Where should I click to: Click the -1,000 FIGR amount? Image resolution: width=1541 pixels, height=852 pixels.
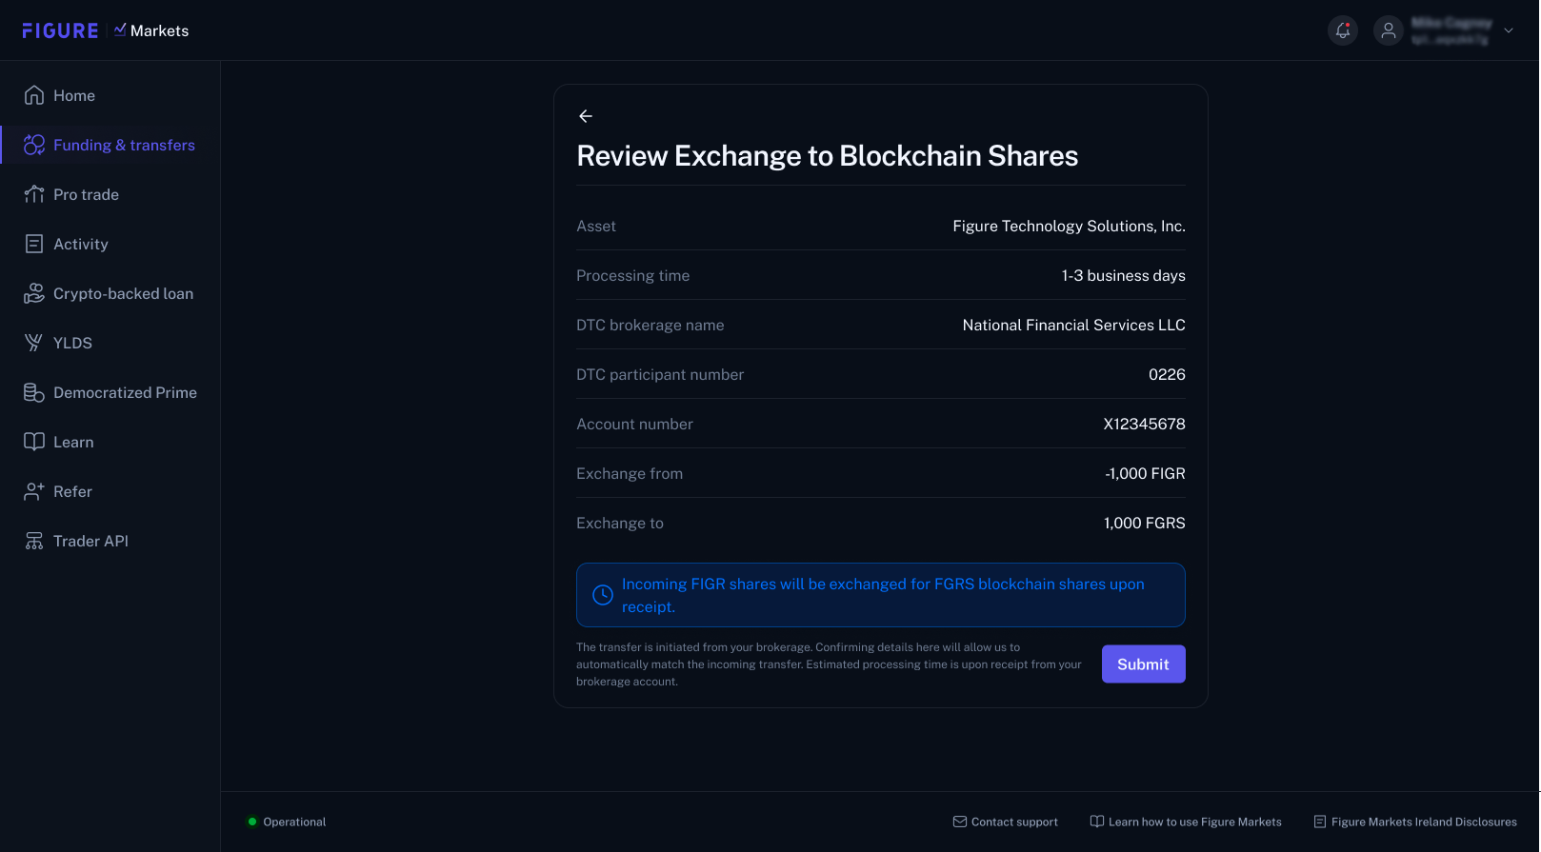pyautogui.click(x=1145, y=473)
